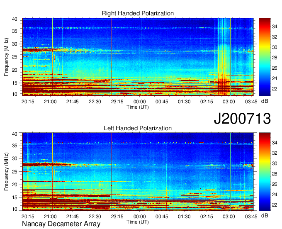This screenshot has width=282, height=229.
Task: Click the 40 MHz tick on the Right Handed plot
Action: pos(15,19)
